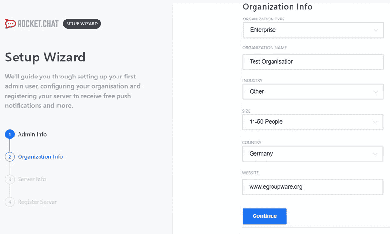Click the step 2 circle icon
Screen dimensions: 390x234
coord(10,157)
